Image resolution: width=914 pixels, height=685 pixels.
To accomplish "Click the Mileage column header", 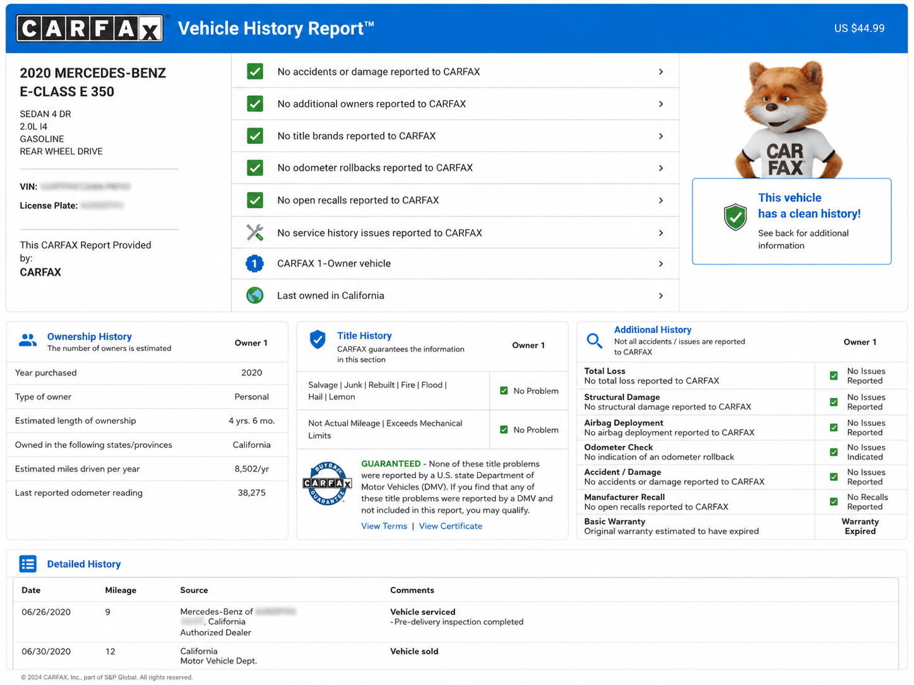I will 121,590.
